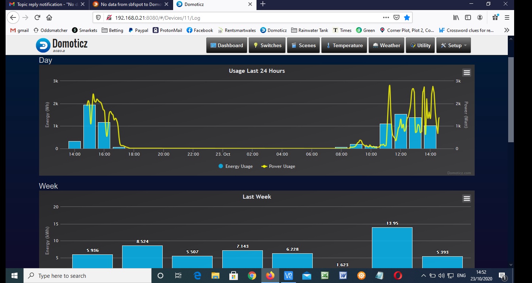
Task: Open the Oddsmatcher bookmark
Action: pyautogui.click(x=51, y=30)
